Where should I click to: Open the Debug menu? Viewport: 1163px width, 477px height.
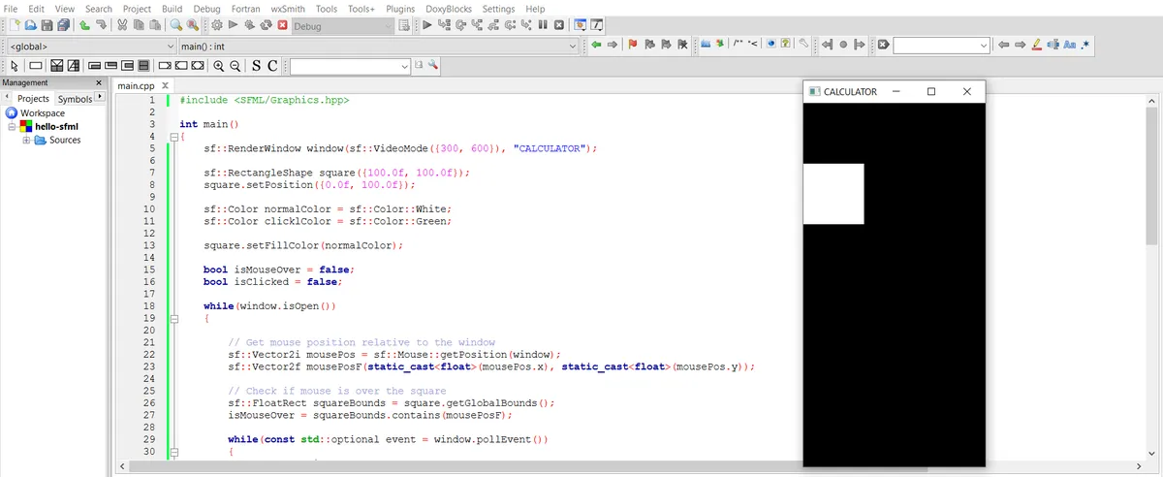point(207,8)
